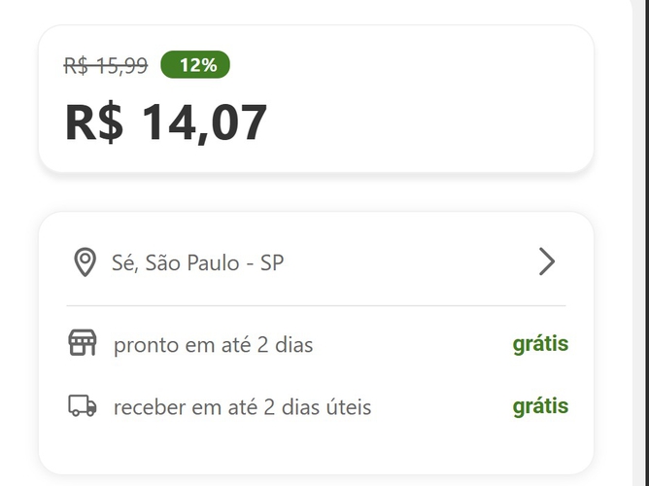
Task: Click 'grátis' on the store pickup row
Action: coord(540,344)
